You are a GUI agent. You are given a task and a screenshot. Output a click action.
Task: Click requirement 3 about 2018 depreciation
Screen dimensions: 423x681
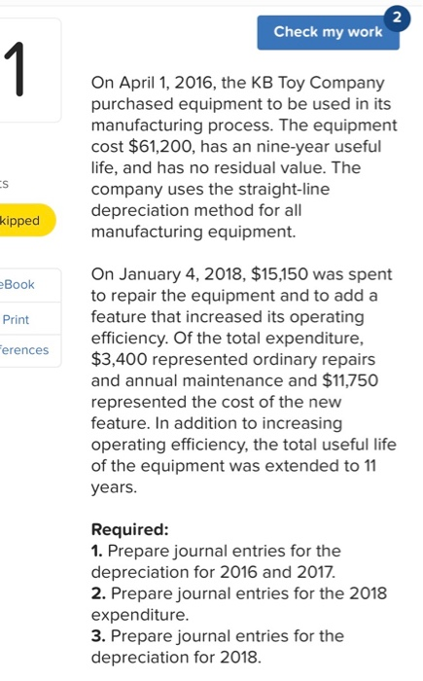[x=217, y=647]
